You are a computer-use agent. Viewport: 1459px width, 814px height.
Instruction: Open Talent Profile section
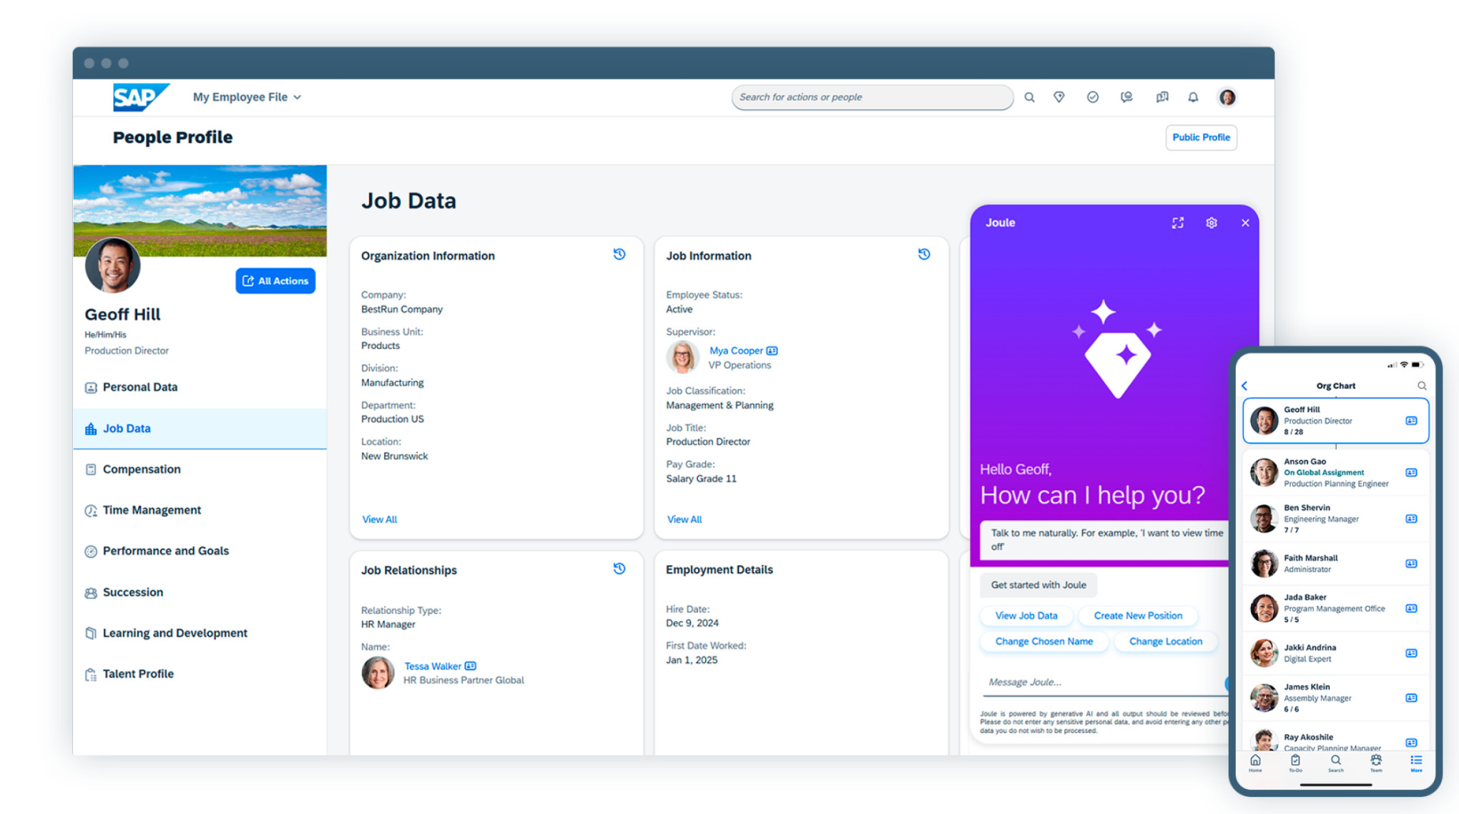point(200,674)
